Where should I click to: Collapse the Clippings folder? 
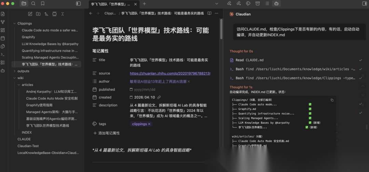15,24
